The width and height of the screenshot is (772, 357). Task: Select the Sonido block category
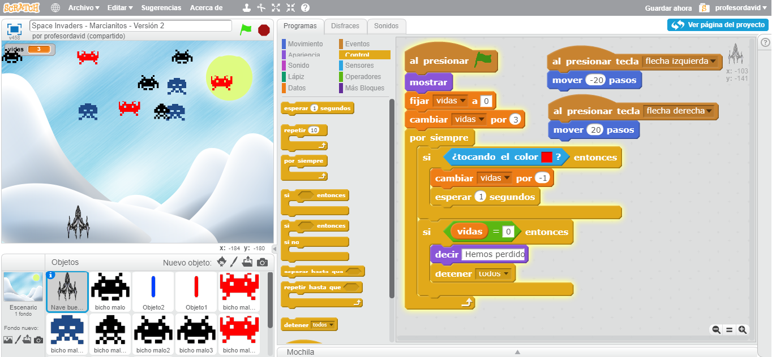298,66
